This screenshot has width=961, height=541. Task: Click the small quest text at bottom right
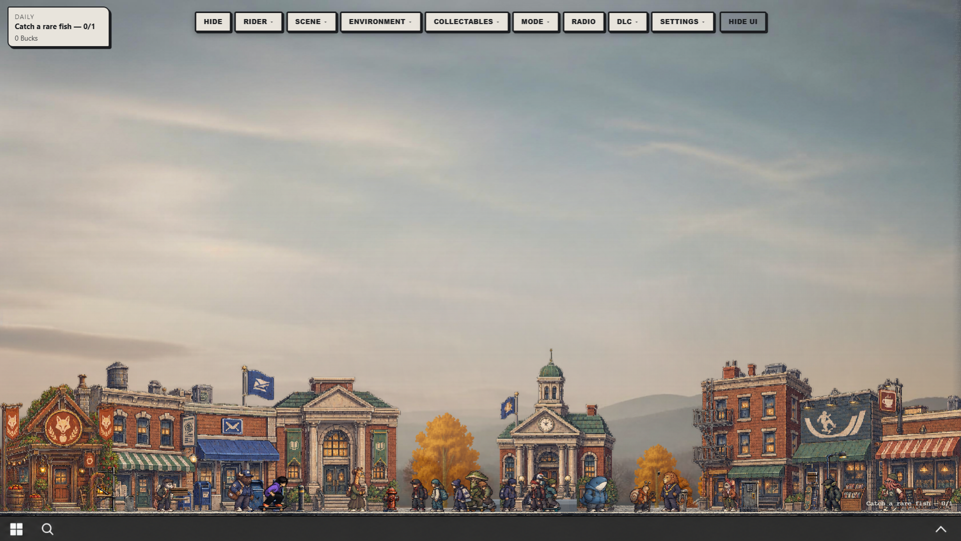pyautogui.click(x=909, y=503)
